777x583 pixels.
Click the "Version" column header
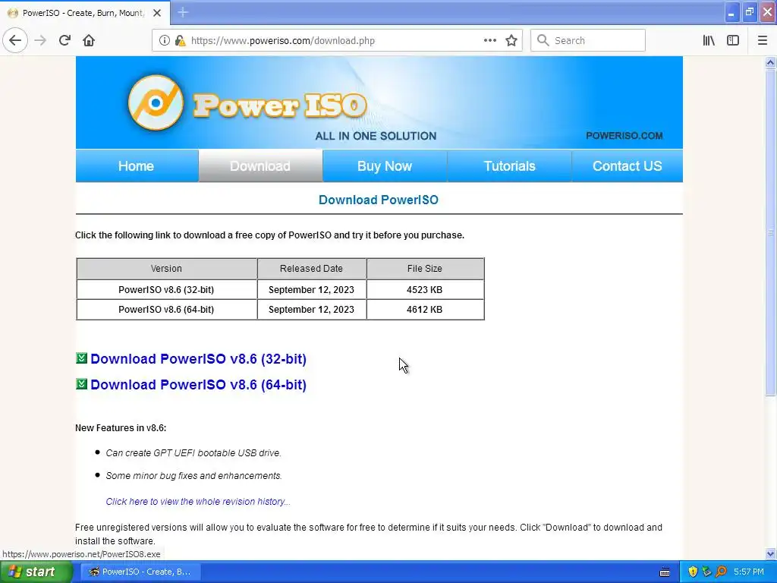click(166, 268)
